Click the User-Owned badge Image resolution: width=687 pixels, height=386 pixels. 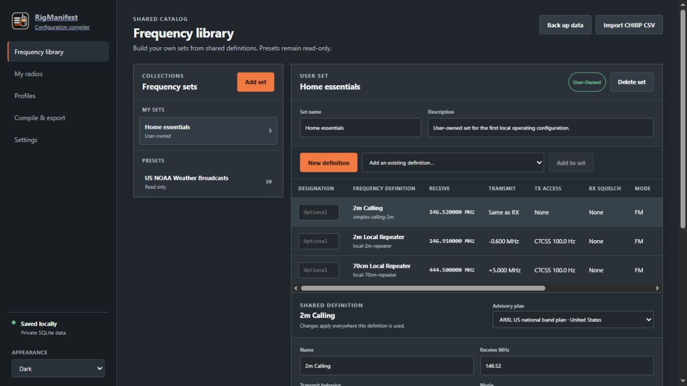587,82
